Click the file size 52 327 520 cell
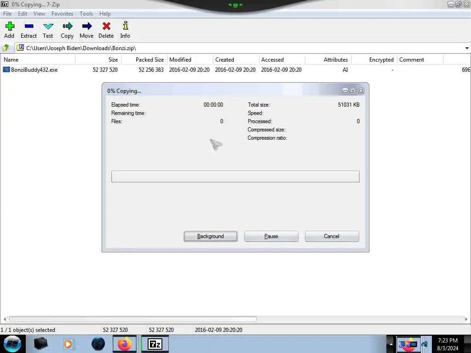 105,70
